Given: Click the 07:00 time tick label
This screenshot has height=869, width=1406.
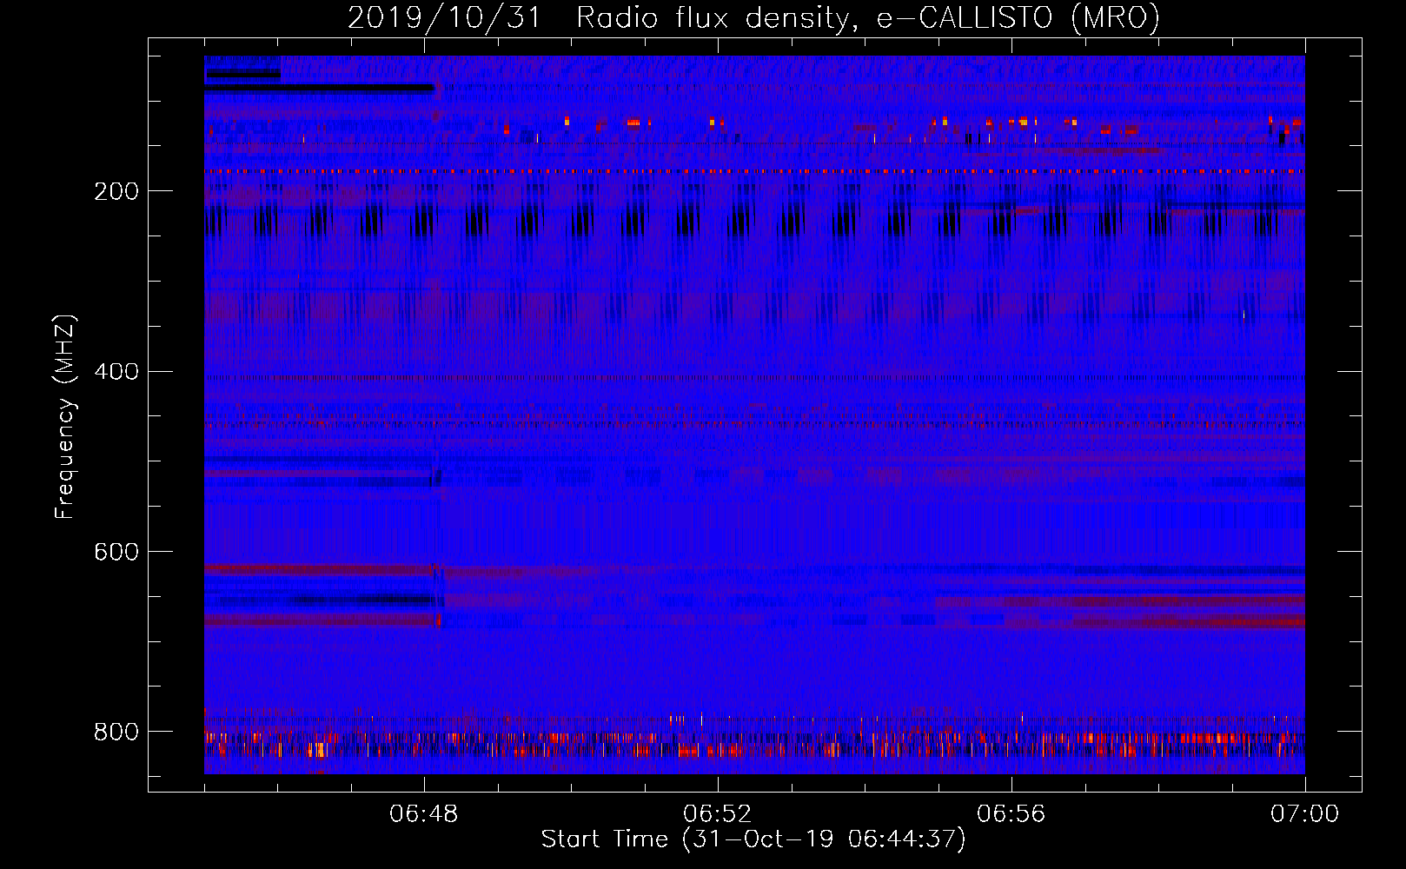Looking at the screenshot, I should [x=1304, y=813].
